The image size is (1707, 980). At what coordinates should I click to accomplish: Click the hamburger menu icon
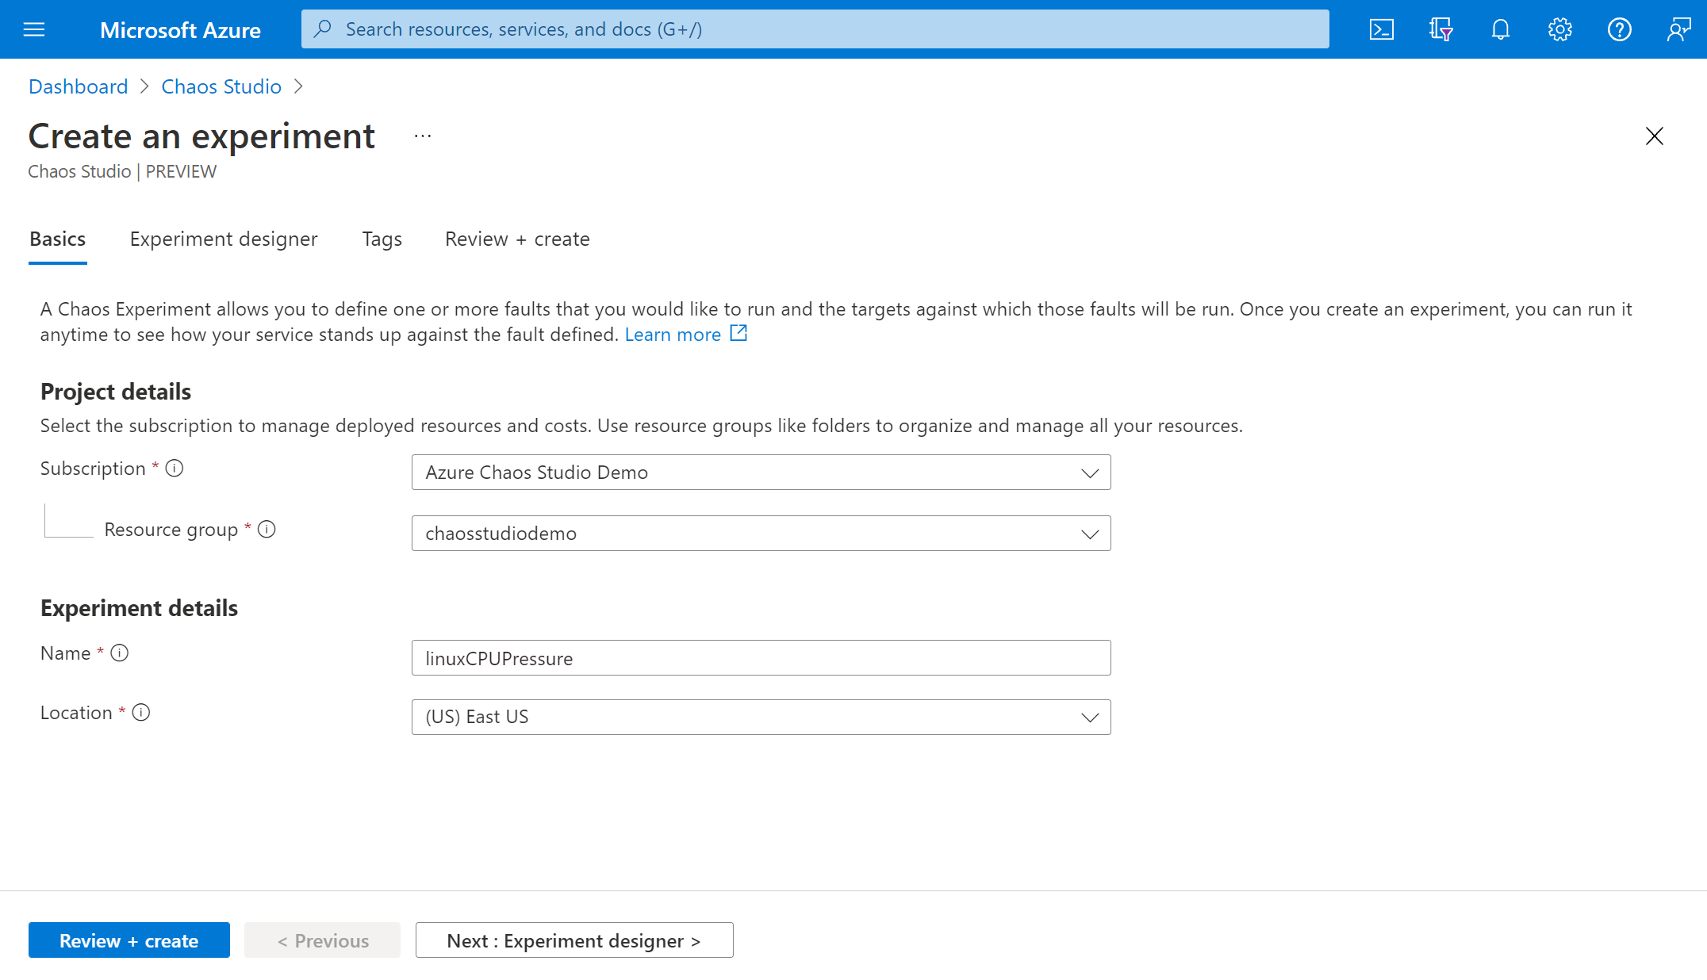33,29
